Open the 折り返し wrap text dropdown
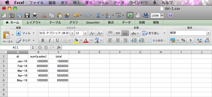212x97 pixels. 164,33
